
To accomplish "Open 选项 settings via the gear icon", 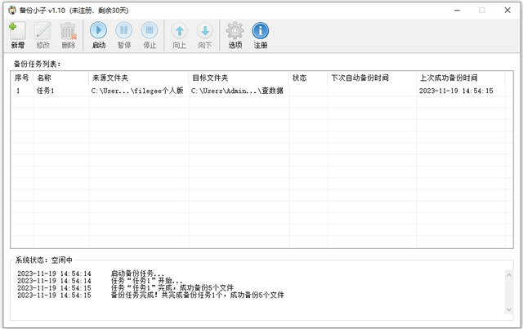I will (x=235, y=33).
